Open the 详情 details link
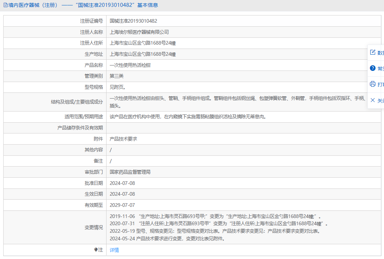 [x=114, y=250]
